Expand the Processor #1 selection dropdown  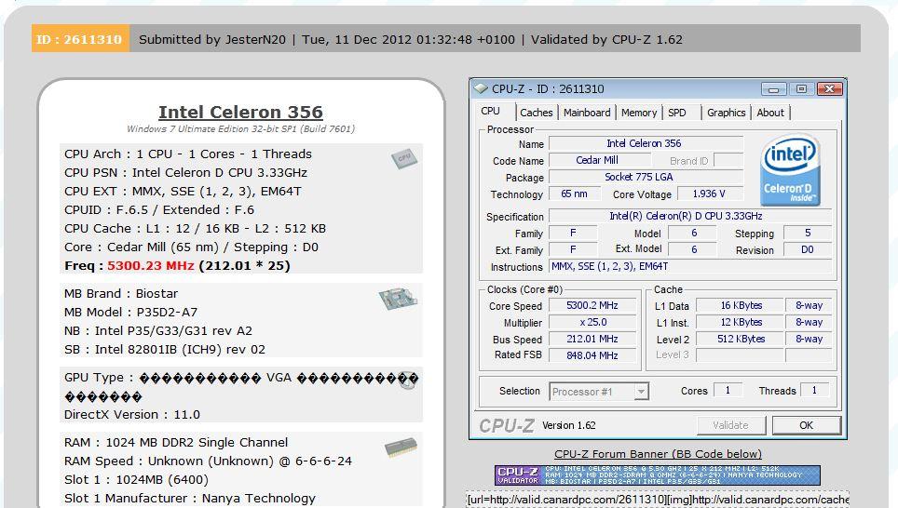click(x=641, y=392)
